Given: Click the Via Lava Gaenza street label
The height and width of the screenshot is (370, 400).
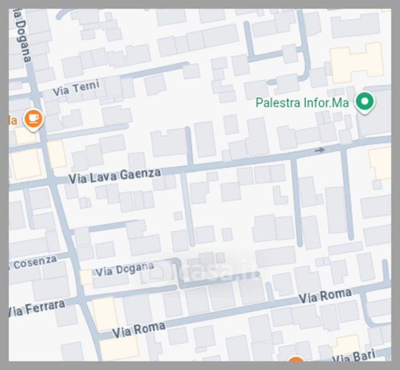Looking at the screenshot, I should pyautogui.click(x=115, y=176).
